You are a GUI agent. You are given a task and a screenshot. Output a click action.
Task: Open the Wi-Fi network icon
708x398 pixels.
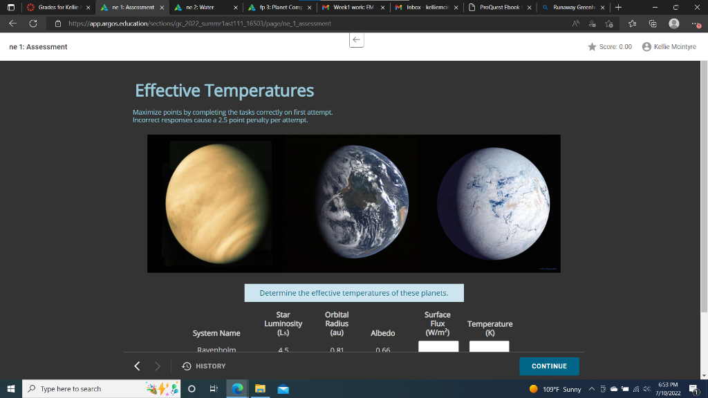[x=636, y=389]
